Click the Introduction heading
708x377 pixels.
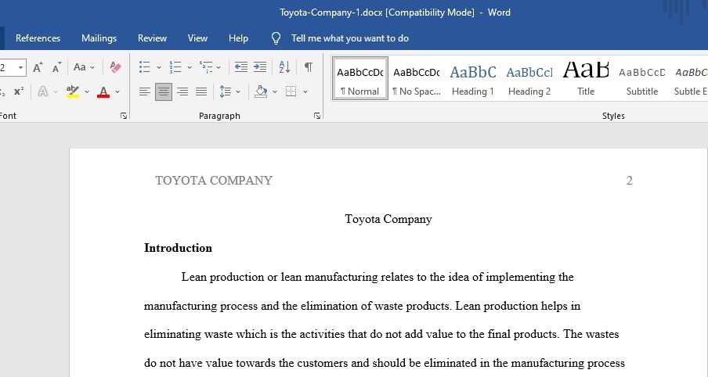[178, 248]
